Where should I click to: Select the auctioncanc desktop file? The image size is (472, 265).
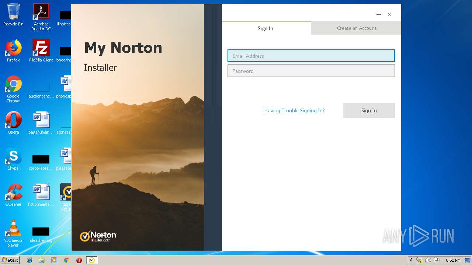pos(41,91)
